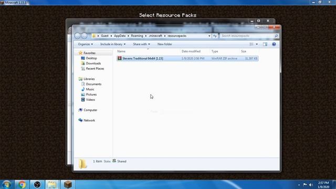Expand subfolders arrow after Roaming in path
This screenshot has width=336, height=189.
pyautogui.click(x=146, y=36)
